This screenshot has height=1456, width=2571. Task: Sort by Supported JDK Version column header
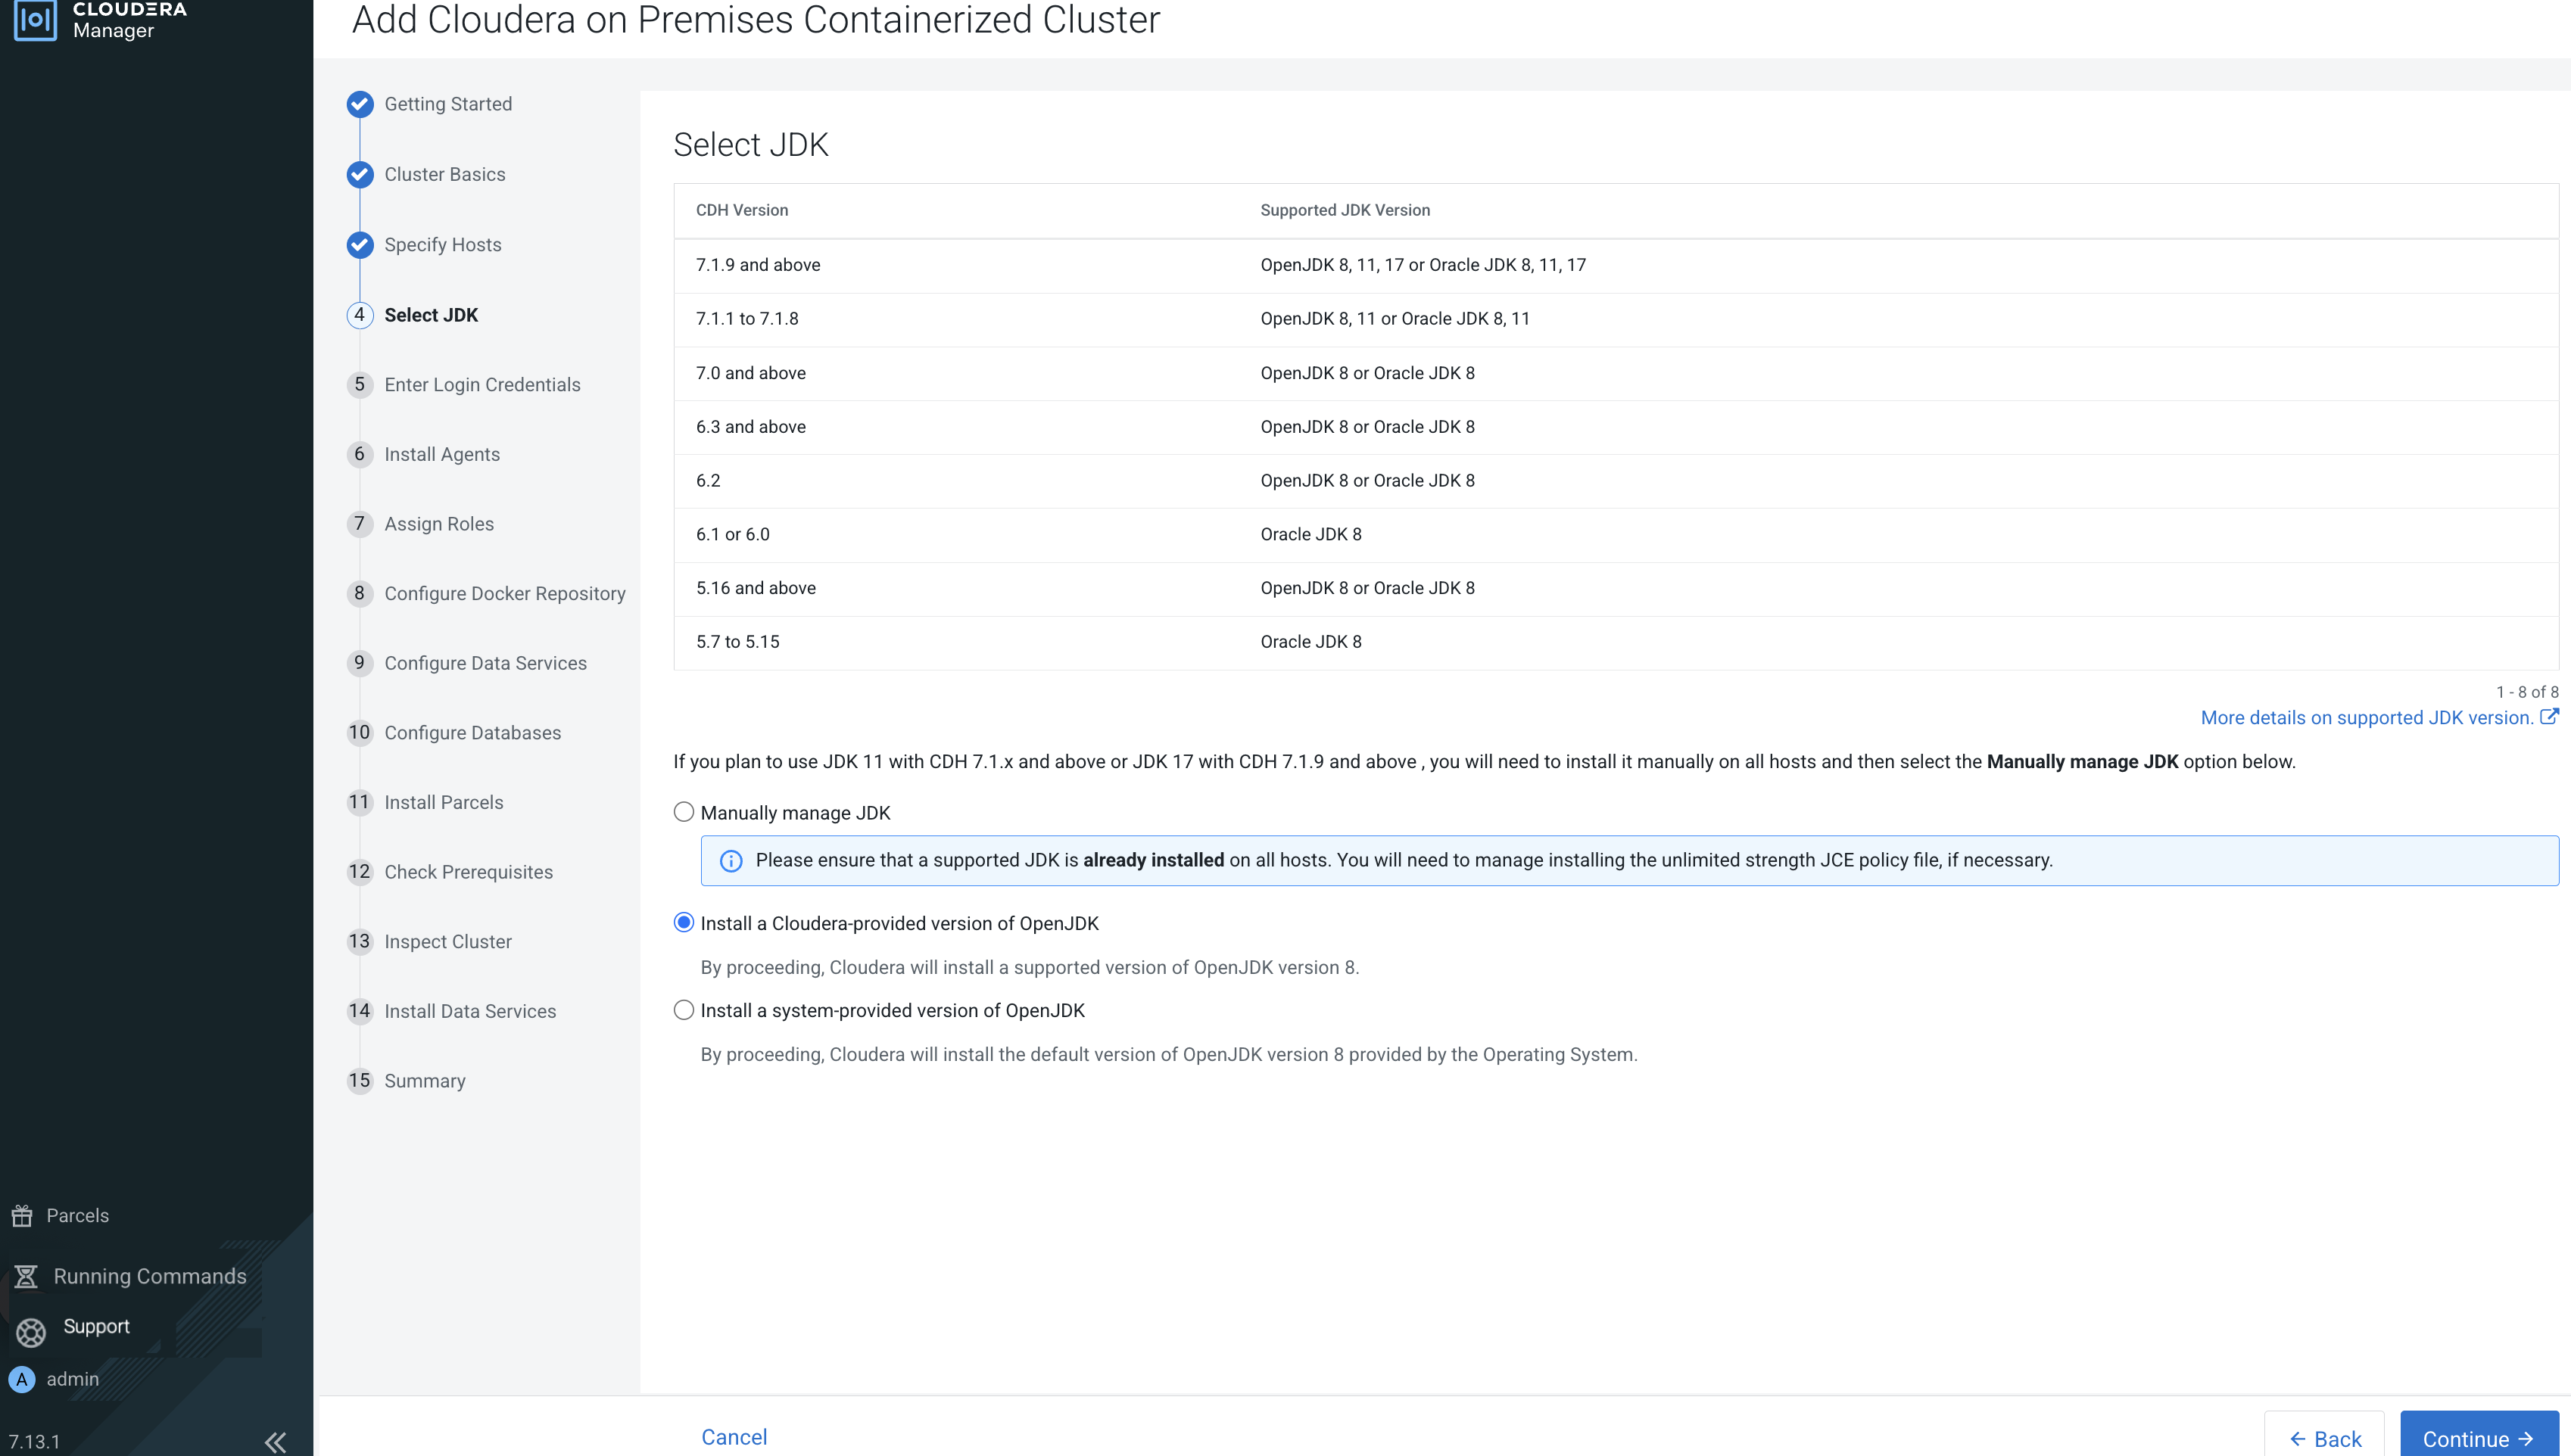[1345, 210]
